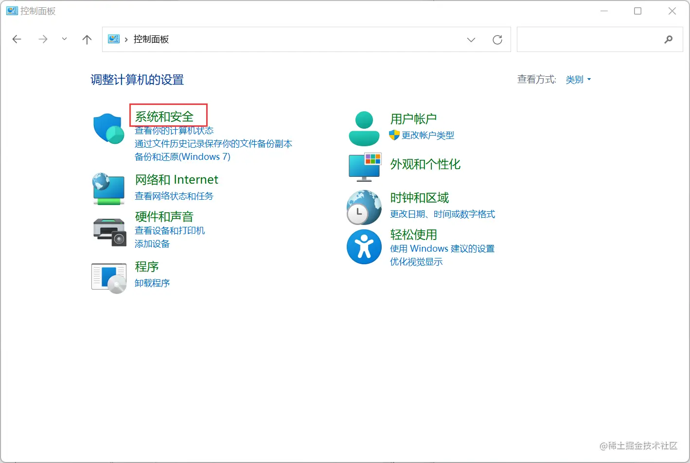
Task: Open the Ease of Access icon
Action: pos(364,247)
